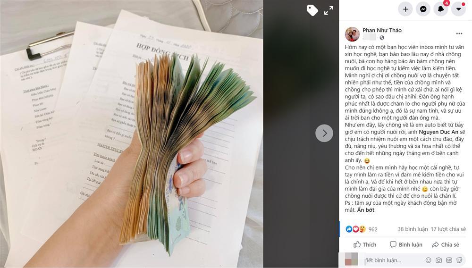This screenshot has height=268, width=472.
Task: Enter fullscreen with the expand arrows icon
Action: point(329,10)
